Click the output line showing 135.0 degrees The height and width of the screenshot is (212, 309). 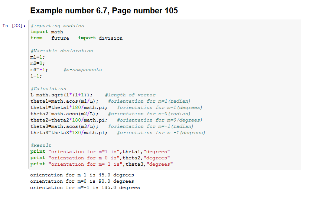85,188
